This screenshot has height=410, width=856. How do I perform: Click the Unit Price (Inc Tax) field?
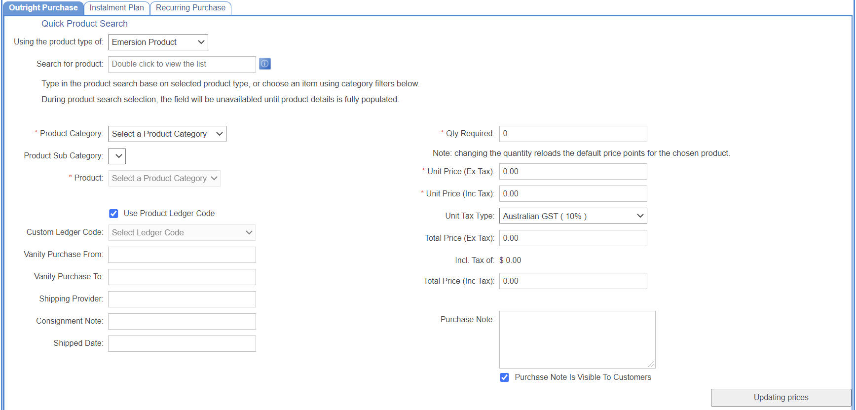[573, 194]
